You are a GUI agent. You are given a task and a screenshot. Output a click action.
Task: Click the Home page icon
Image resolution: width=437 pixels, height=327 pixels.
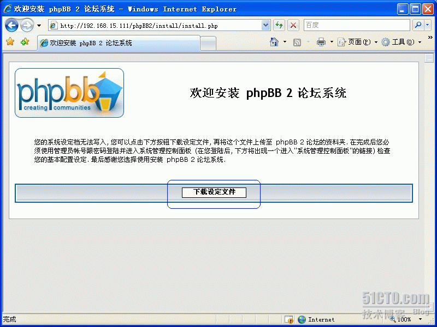pos(274,42)
